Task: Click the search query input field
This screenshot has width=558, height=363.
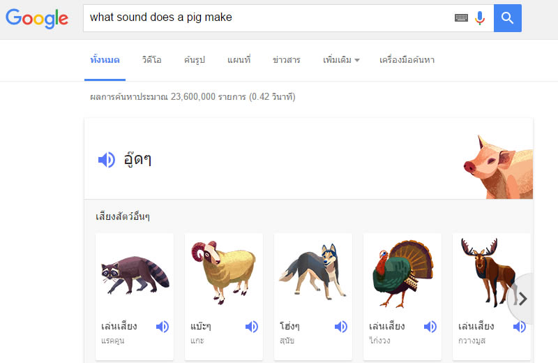Action: point(265,18)
